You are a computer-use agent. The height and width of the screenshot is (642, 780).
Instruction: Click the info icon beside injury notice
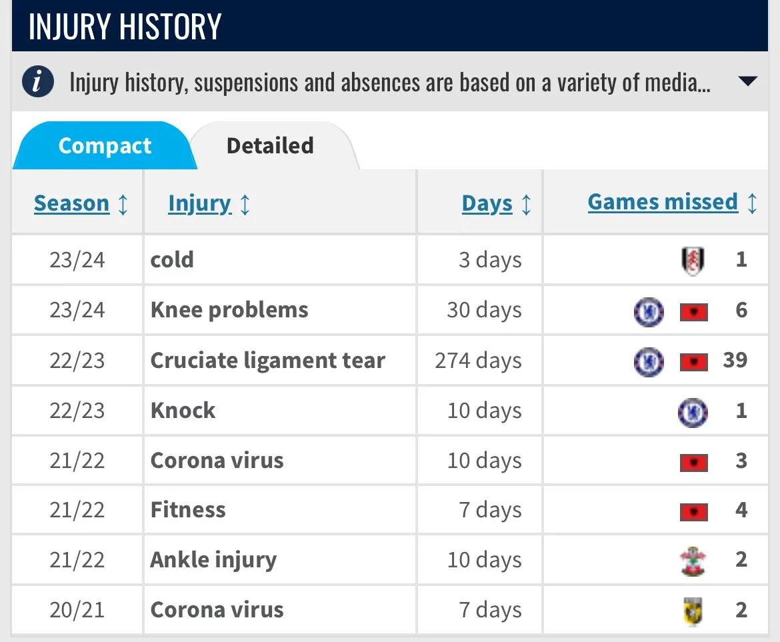pyautogui.click(x=37, y=82)
